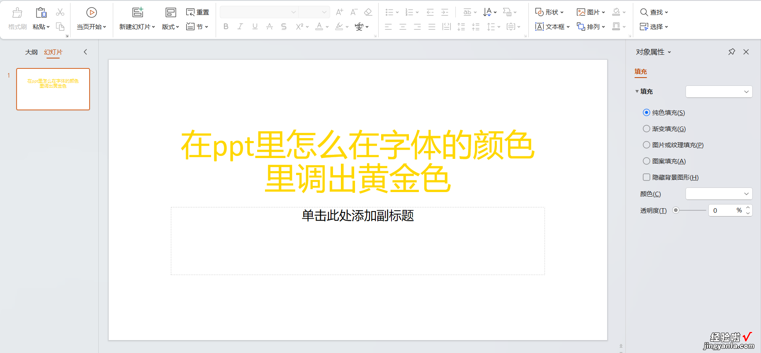This screenshot has width=761, height=353.
Task: Click the Format Painter (格式刷) icon
Action: point(17,13)
